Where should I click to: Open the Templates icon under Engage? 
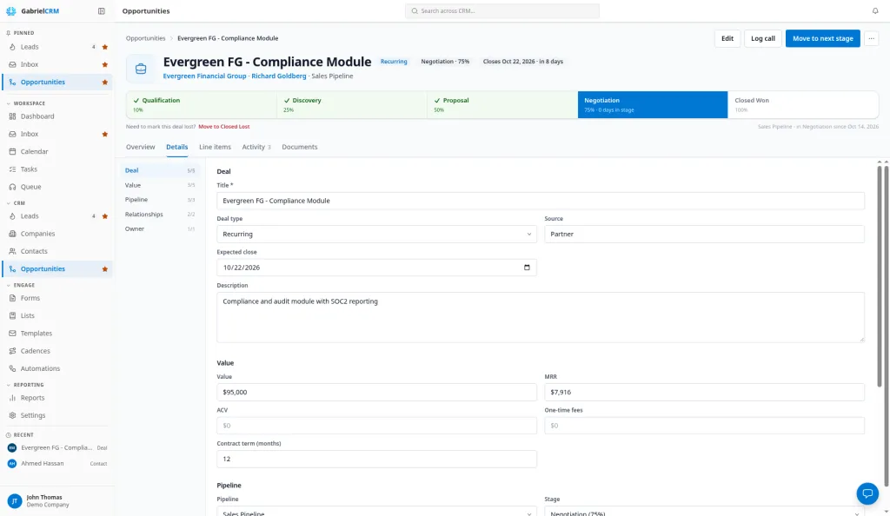(12, 333)
